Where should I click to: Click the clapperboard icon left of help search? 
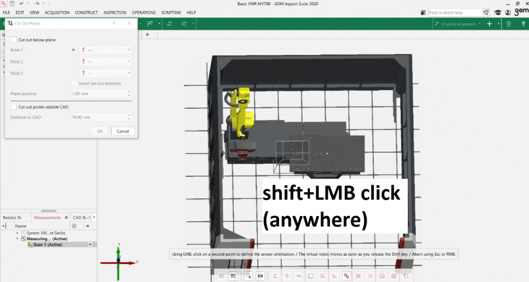click(423, 13)
